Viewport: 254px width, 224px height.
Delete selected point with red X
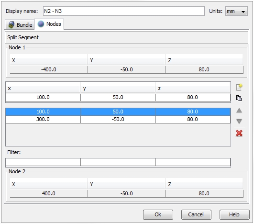[239, 133]
